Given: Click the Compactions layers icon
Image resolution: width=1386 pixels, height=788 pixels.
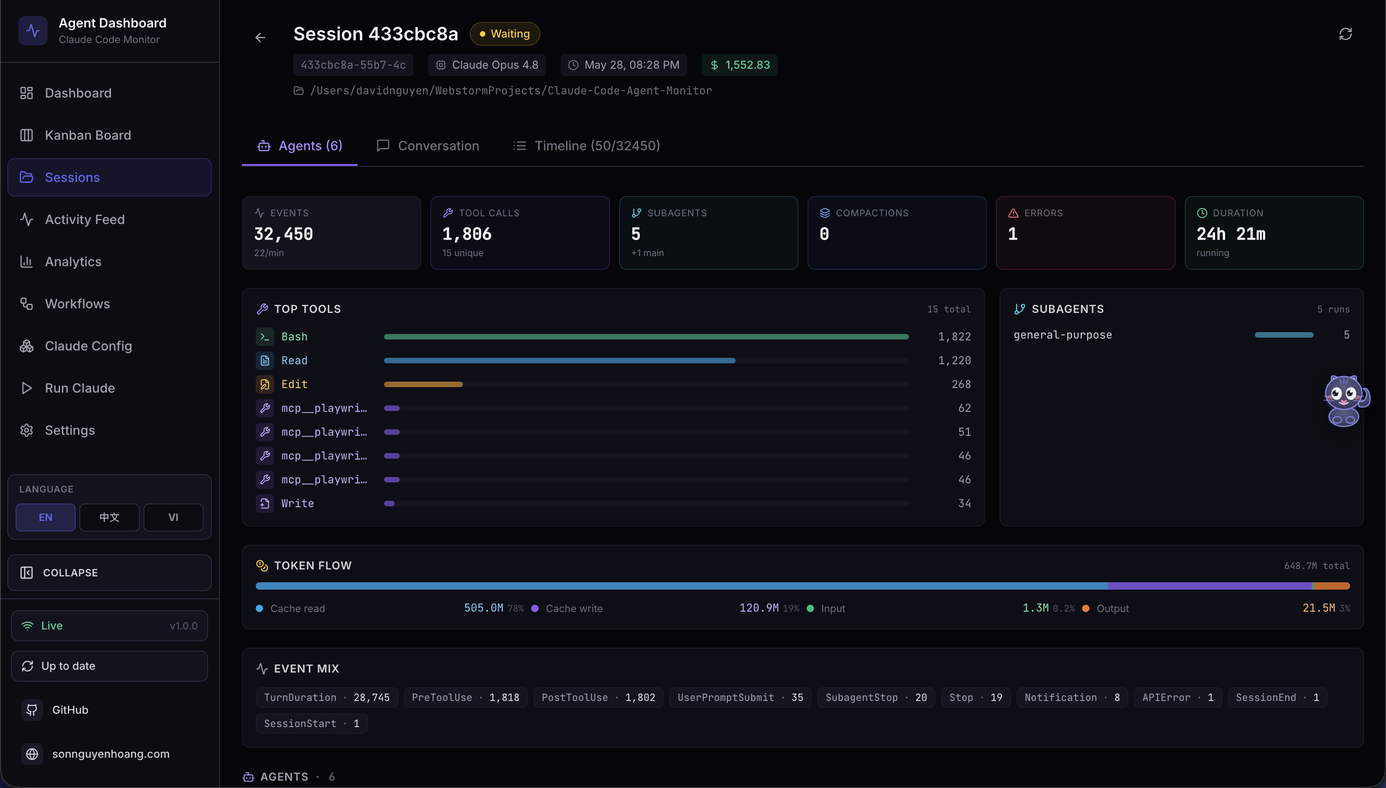Looking at the screenshot, I should 825,213.
